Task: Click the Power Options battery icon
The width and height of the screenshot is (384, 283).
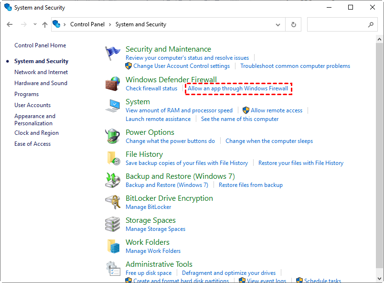Action: tap(113, 136)
